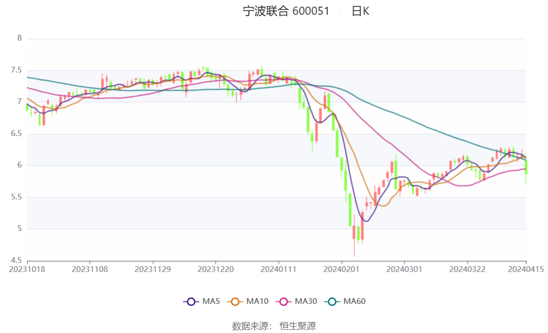Click the y-axis value 7.5
This screenshot has height=333, width=548.
pos(16,70)
